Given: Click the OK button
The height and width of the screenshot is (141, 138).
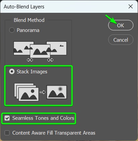Looking at the screenshot, I should pyautogui.click(x=121, y=25).
